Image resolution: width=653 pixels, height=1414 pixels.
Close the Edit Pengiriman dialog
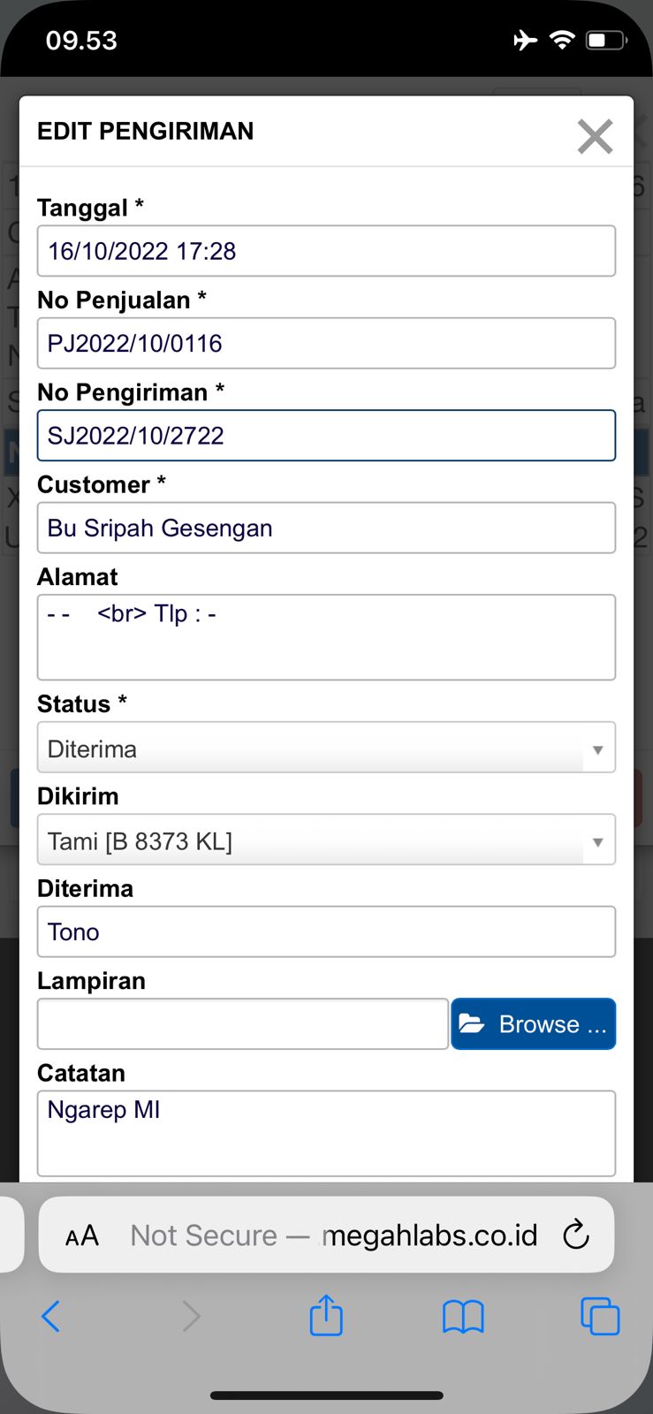pos(595,136)
